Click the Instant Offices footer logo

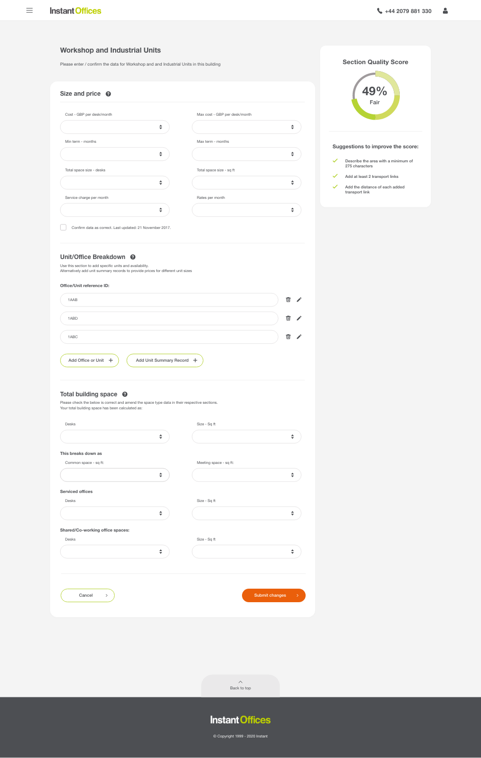(x=241, y=720)
